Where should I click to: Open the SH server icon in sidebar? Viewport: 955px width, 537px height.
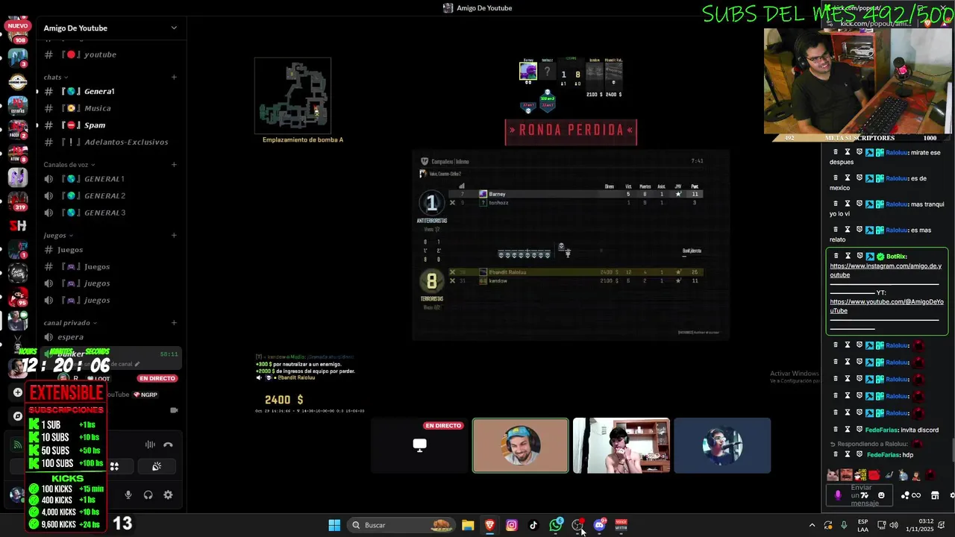pos(17,225)
